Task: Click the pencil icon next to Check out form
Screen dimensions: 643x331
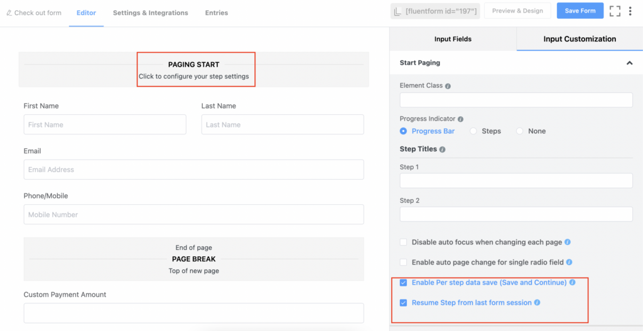Action: 9,13
